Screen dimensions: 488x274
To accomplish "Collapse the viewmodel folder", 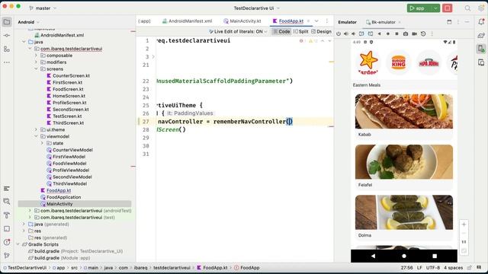I will tap(36, 136).
